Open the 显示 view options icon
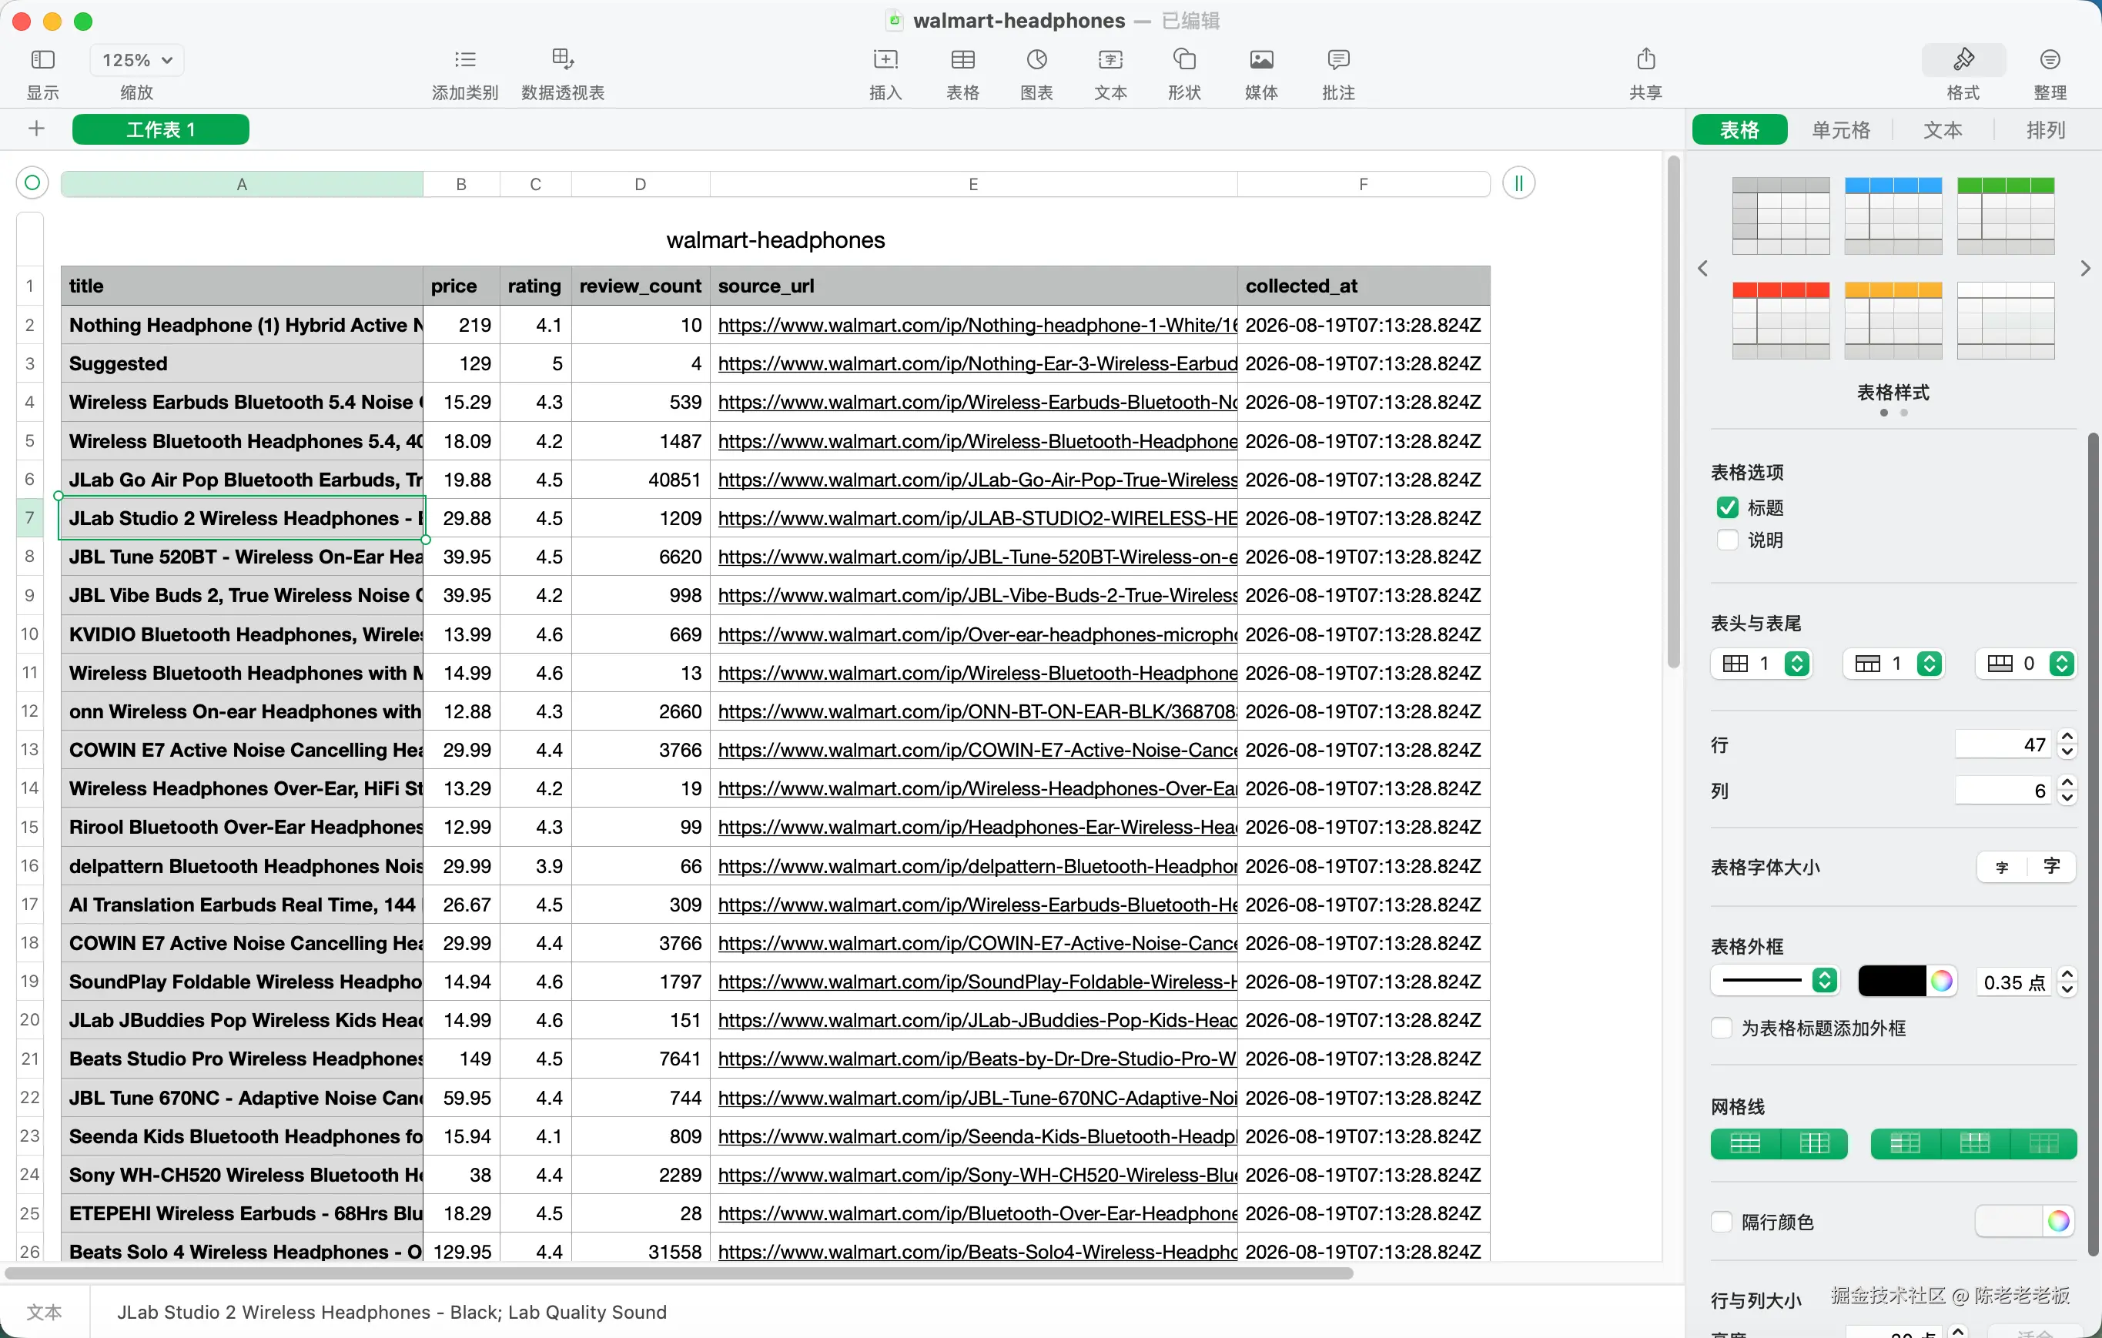The width and height of the screenshot is (2102, 1338). coord(43,59)
